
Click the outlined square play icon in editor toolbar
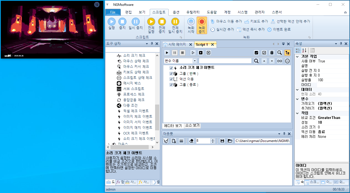point(209,53)
